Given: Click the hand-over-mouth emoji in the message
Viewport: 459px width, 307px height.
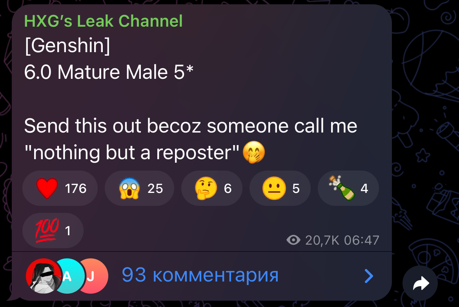Looking at the screenshot, I should (254, 152).
